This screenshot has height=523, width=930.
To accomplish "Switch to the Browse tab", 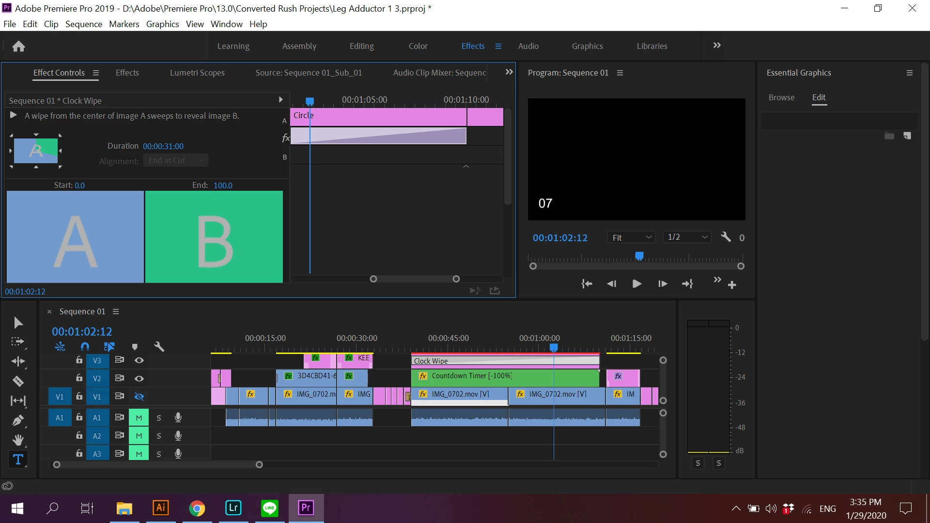I will [782, 97].
